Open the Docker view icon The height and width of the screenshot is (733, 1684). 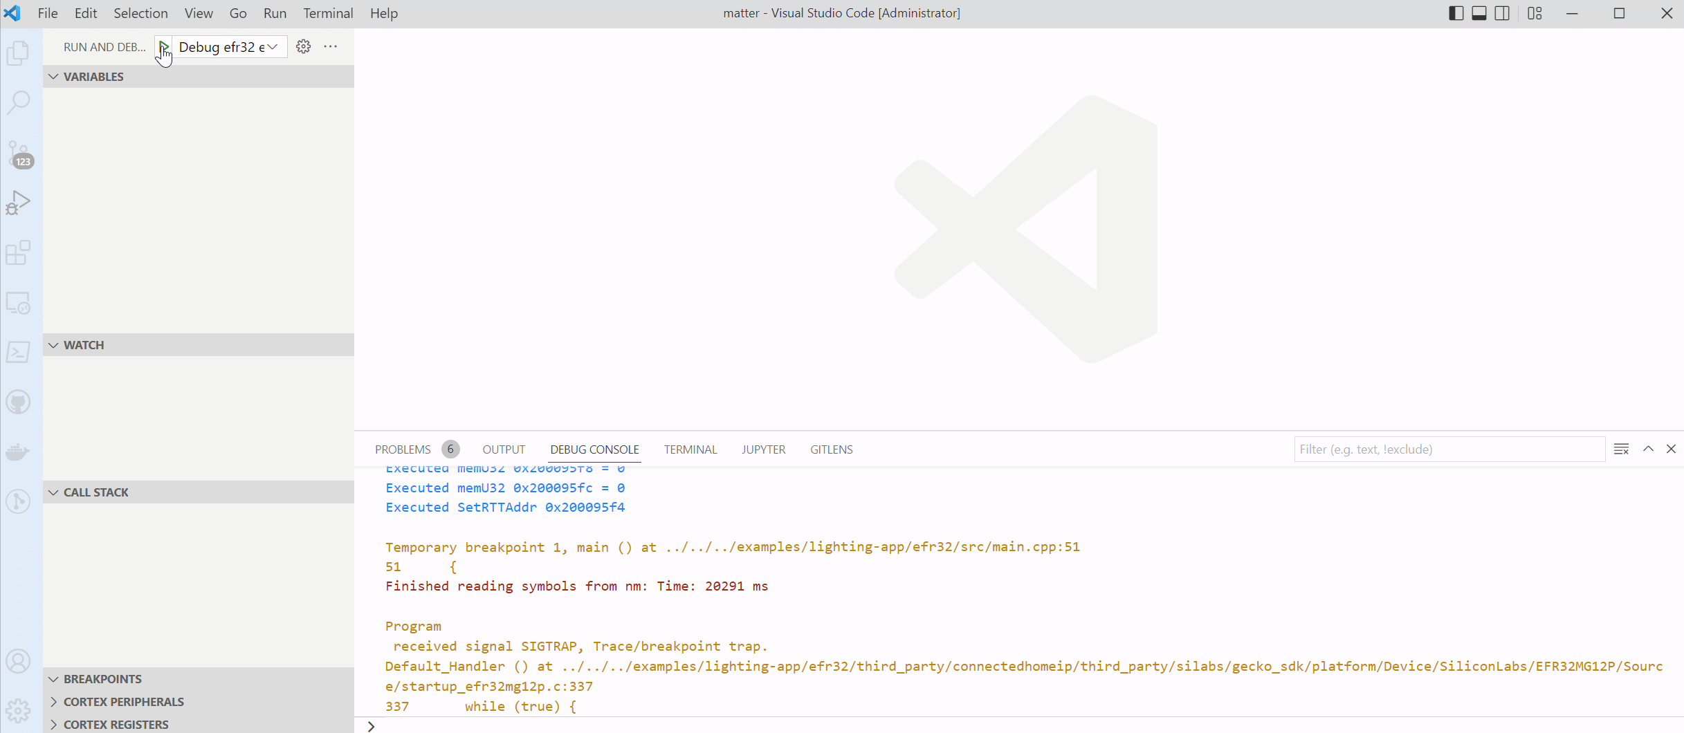point(19,452)
